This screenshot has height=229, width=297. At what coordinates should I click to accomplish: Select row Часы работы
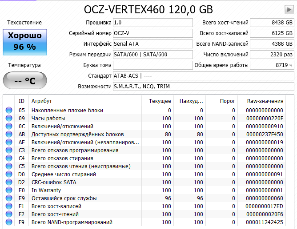click(x=145, y=118)
